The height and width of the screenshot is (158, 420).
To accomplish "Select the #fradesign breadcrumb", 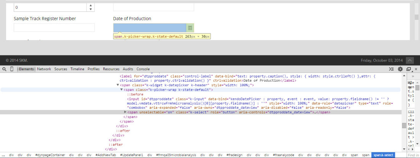I will pos(235,155).
